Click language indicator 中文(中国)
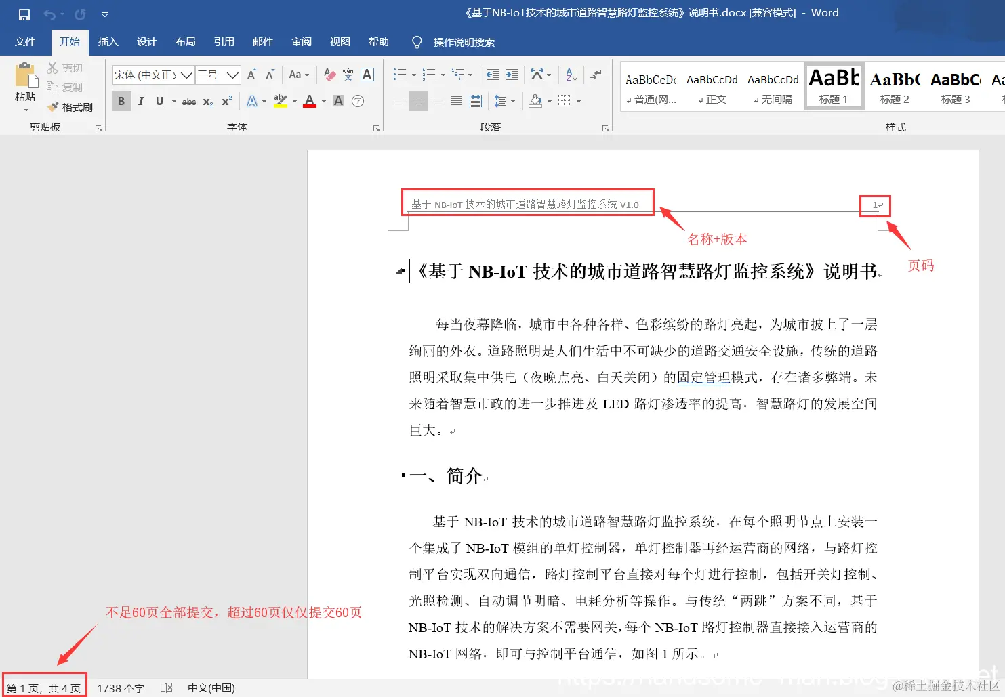1005x697 pixels. (x=211, y=688)
